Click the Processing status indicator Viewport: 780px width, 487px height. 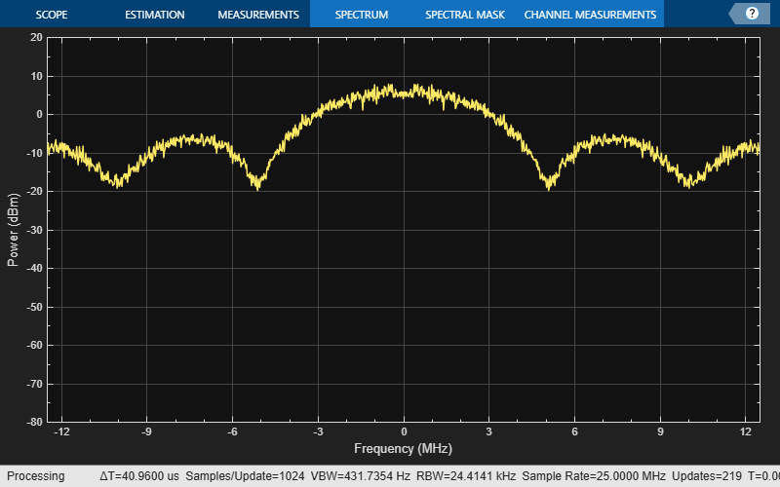[35, 476]
